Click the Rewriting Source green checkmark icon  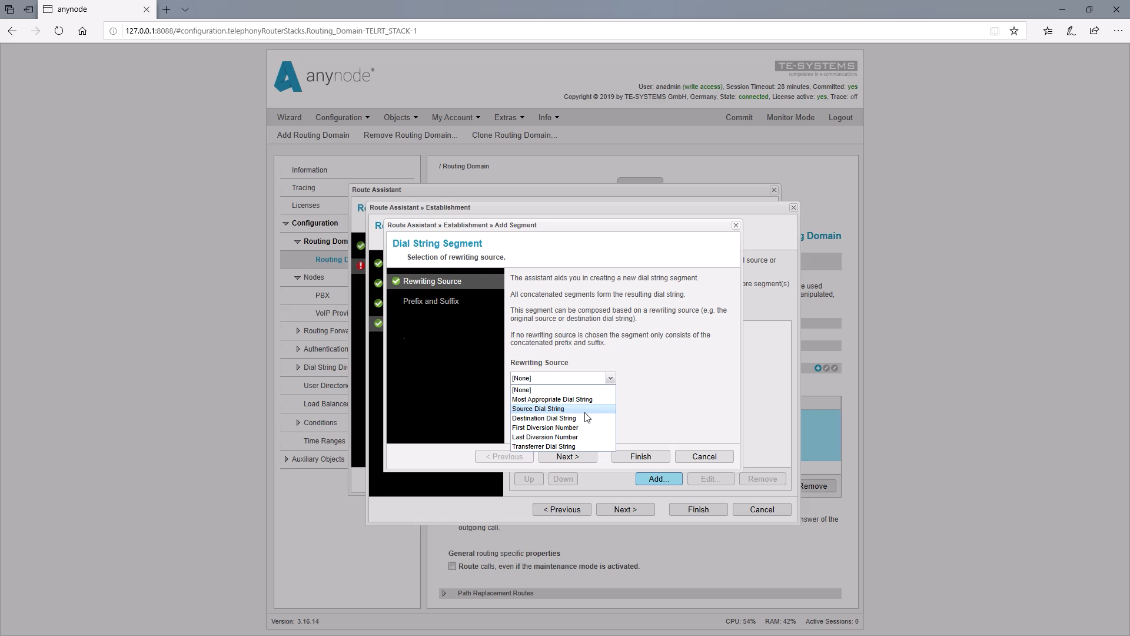click(396, 281)
